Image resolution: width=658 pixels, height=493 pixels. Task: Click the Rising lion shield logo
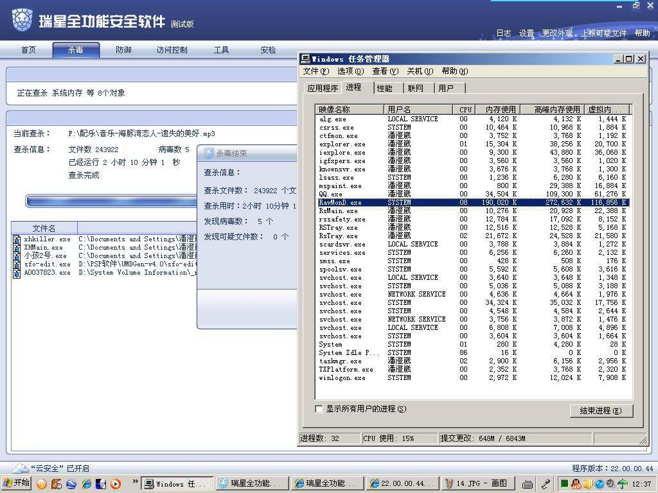click(x=22, y=19)
